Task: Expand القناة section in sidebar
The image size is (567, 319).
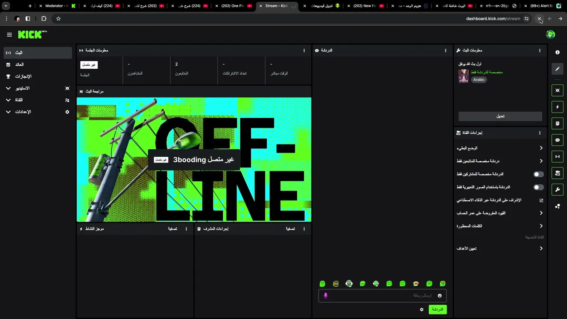Action: pyautogui.click(x=38, y=100)
